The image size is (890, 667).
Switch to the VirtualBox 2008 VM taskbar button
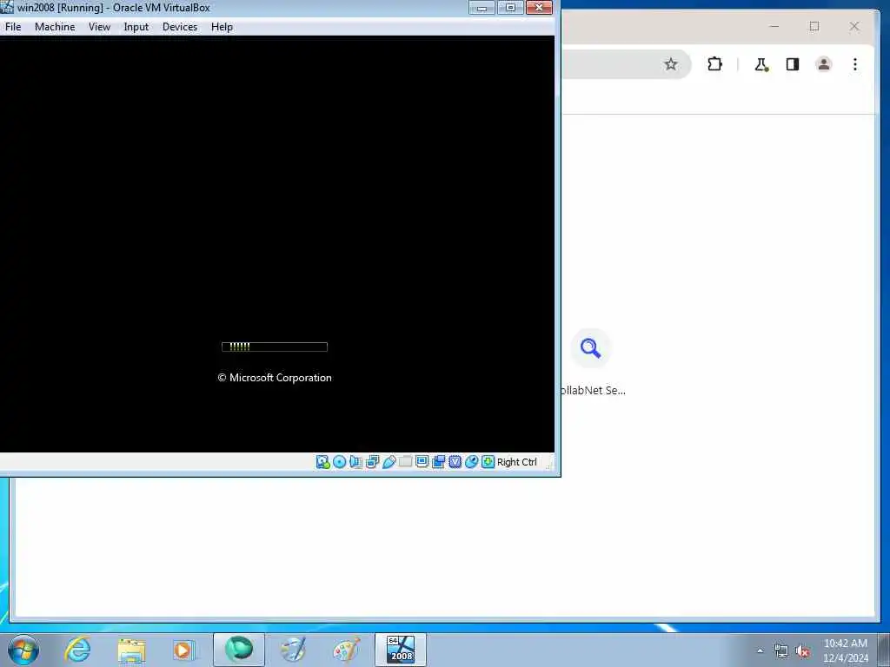click(401, 650)
